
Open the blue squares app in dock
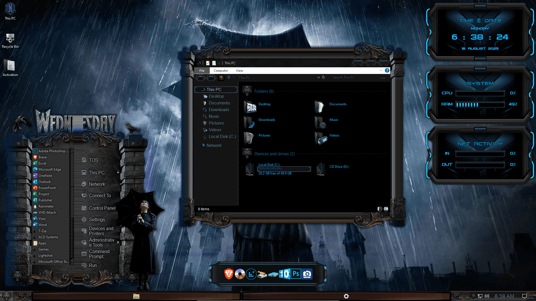click(x=251, y=274)
